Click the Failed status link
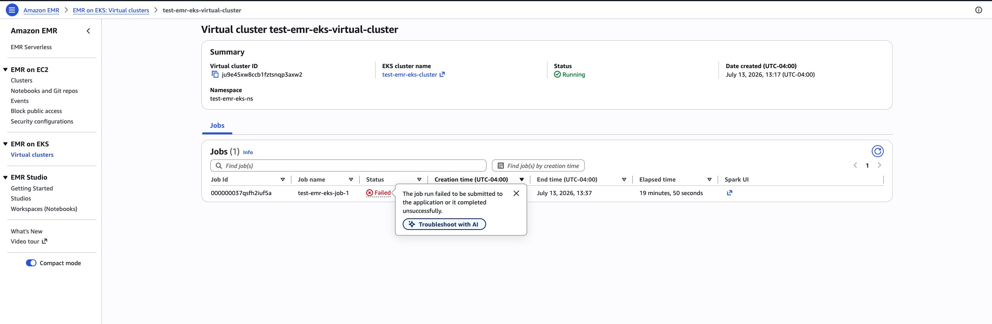The height and width of the screenshot is (324, 992). 383,193
